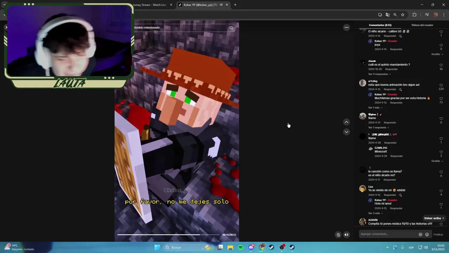Open Chrome extensions puzzle icon
Viewport: 449px width, 253px height.
click(x=415, y=15)
